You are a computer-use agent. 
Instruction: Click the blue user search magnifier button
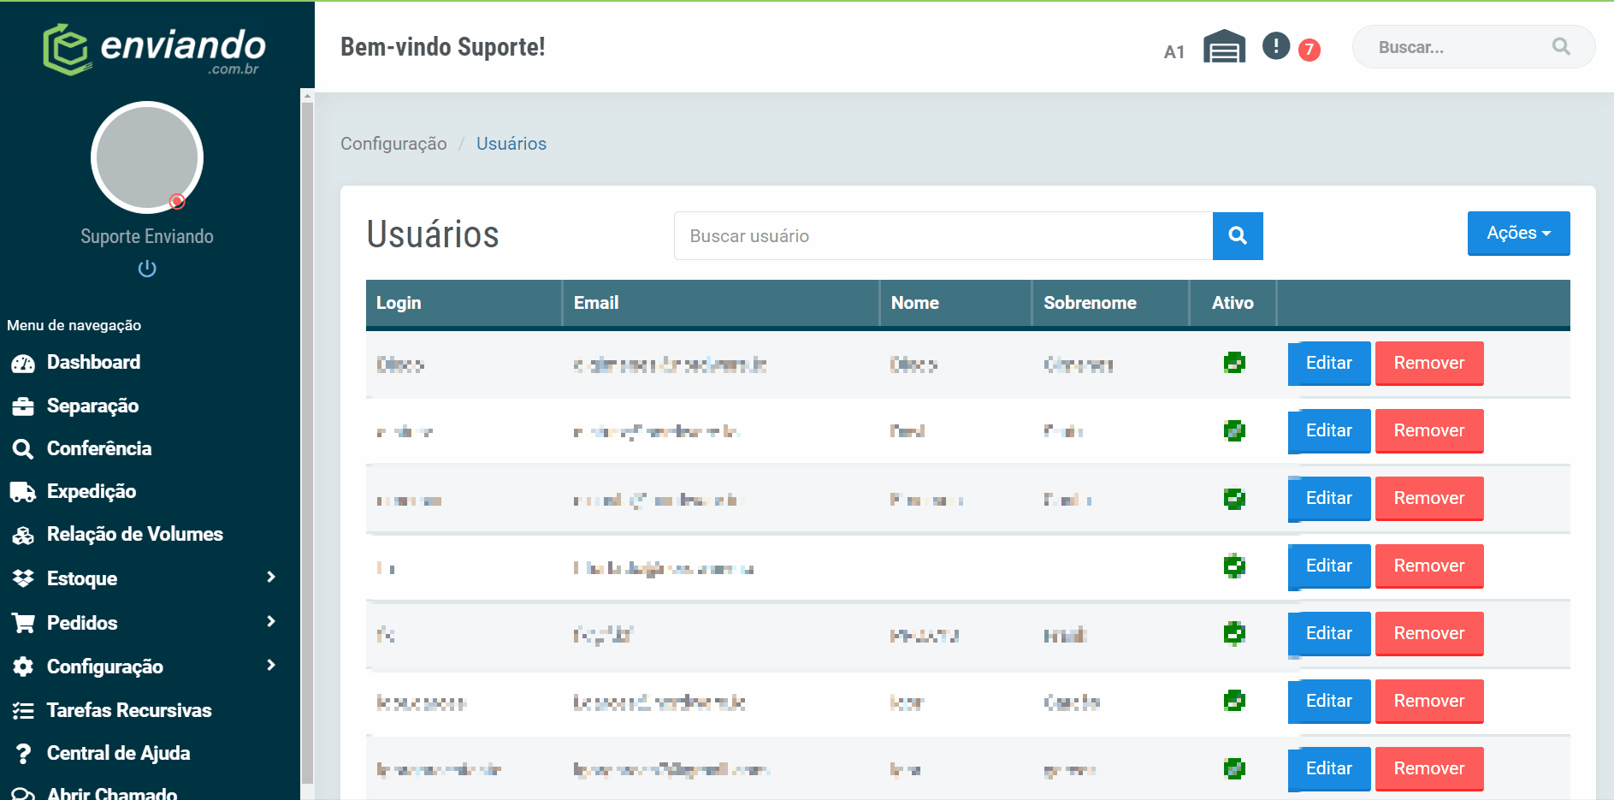pos(1238,236)
